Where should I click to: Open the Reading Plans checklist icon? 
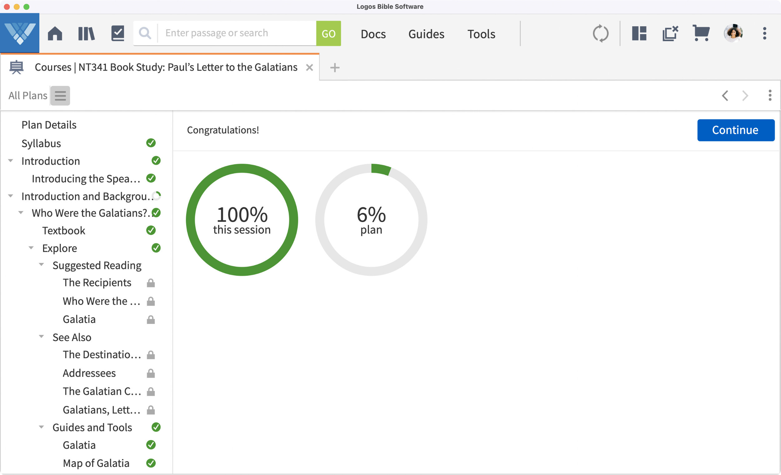[x=117, y=33]
